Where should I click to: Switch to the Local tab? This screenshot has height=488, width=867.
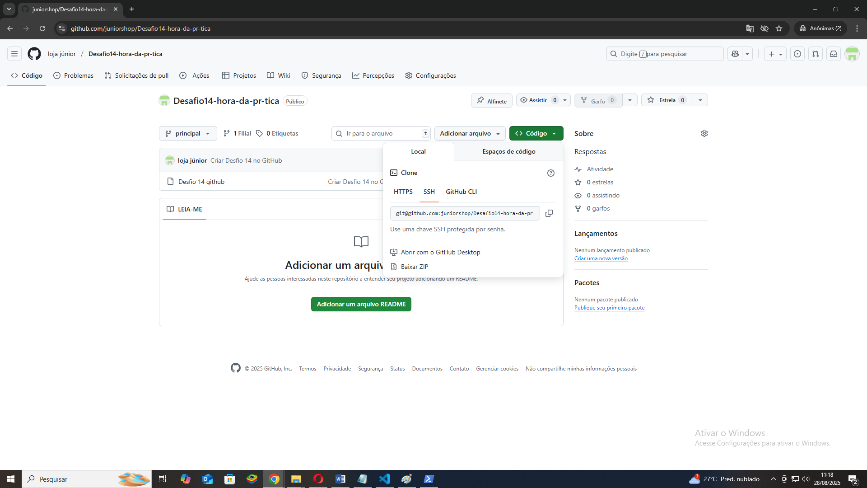pos(418,151)
